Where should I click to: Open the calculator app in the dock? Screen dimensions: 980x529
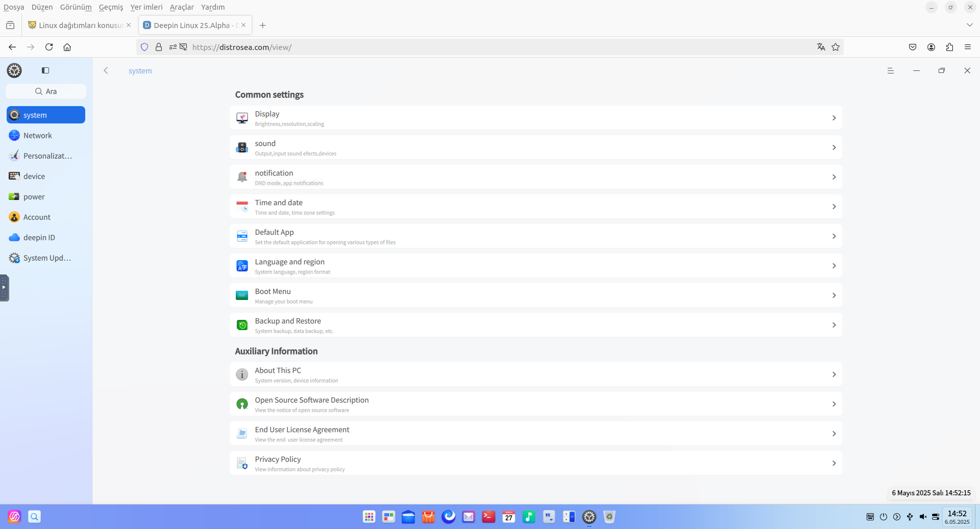pyautogui.click(x=569, y=517)
